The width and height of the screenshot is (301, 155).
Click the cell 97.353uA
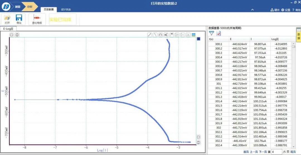coord(260,53)
